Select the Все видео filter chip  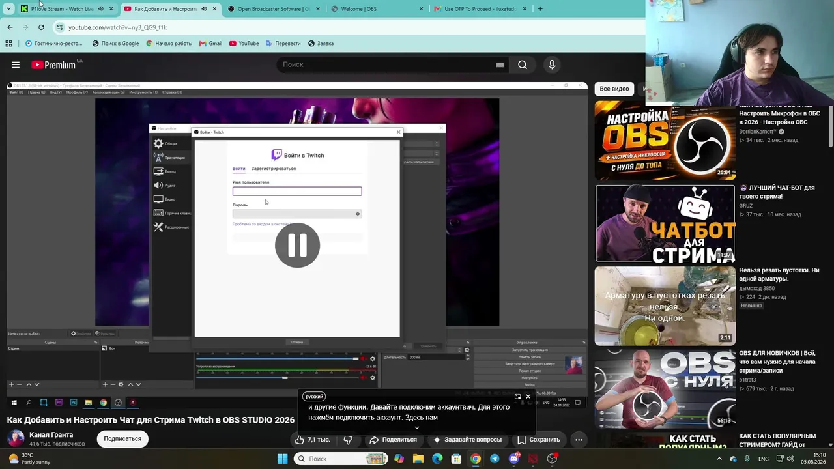pos(614,89)
